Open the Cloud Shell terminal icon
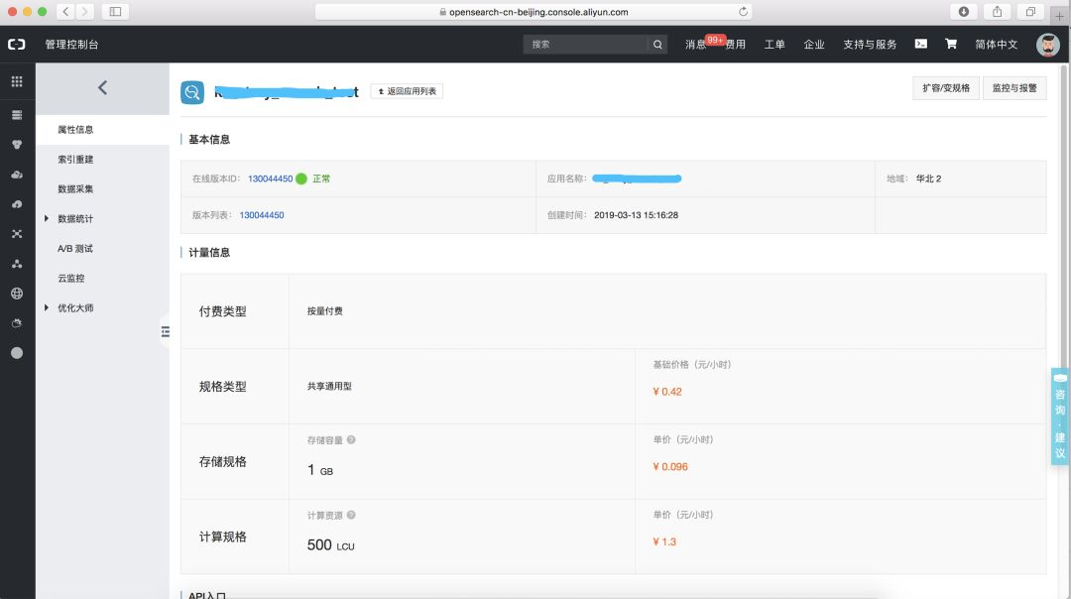The image size is (1071, 599). 920,44
